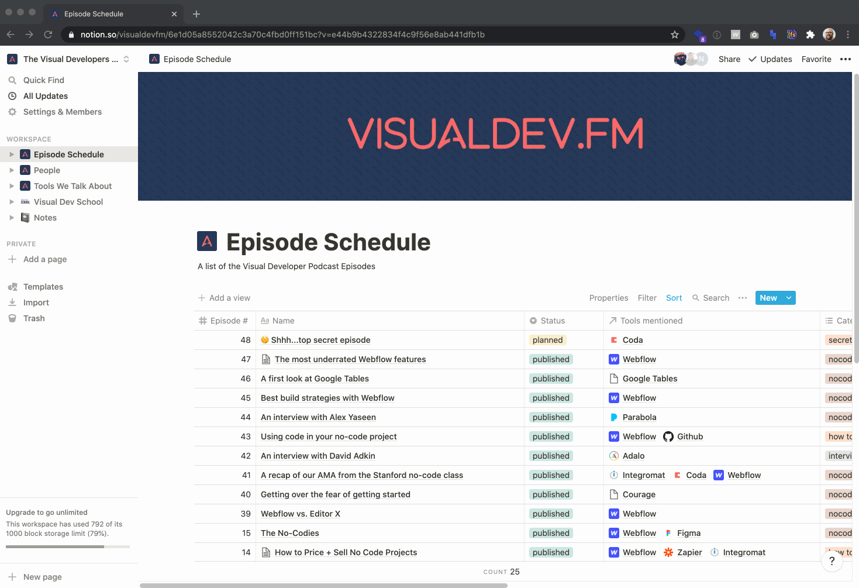Expand the Episode Schedule tree item
This screenshot has height=588, width=859.
tap(12, 154)
